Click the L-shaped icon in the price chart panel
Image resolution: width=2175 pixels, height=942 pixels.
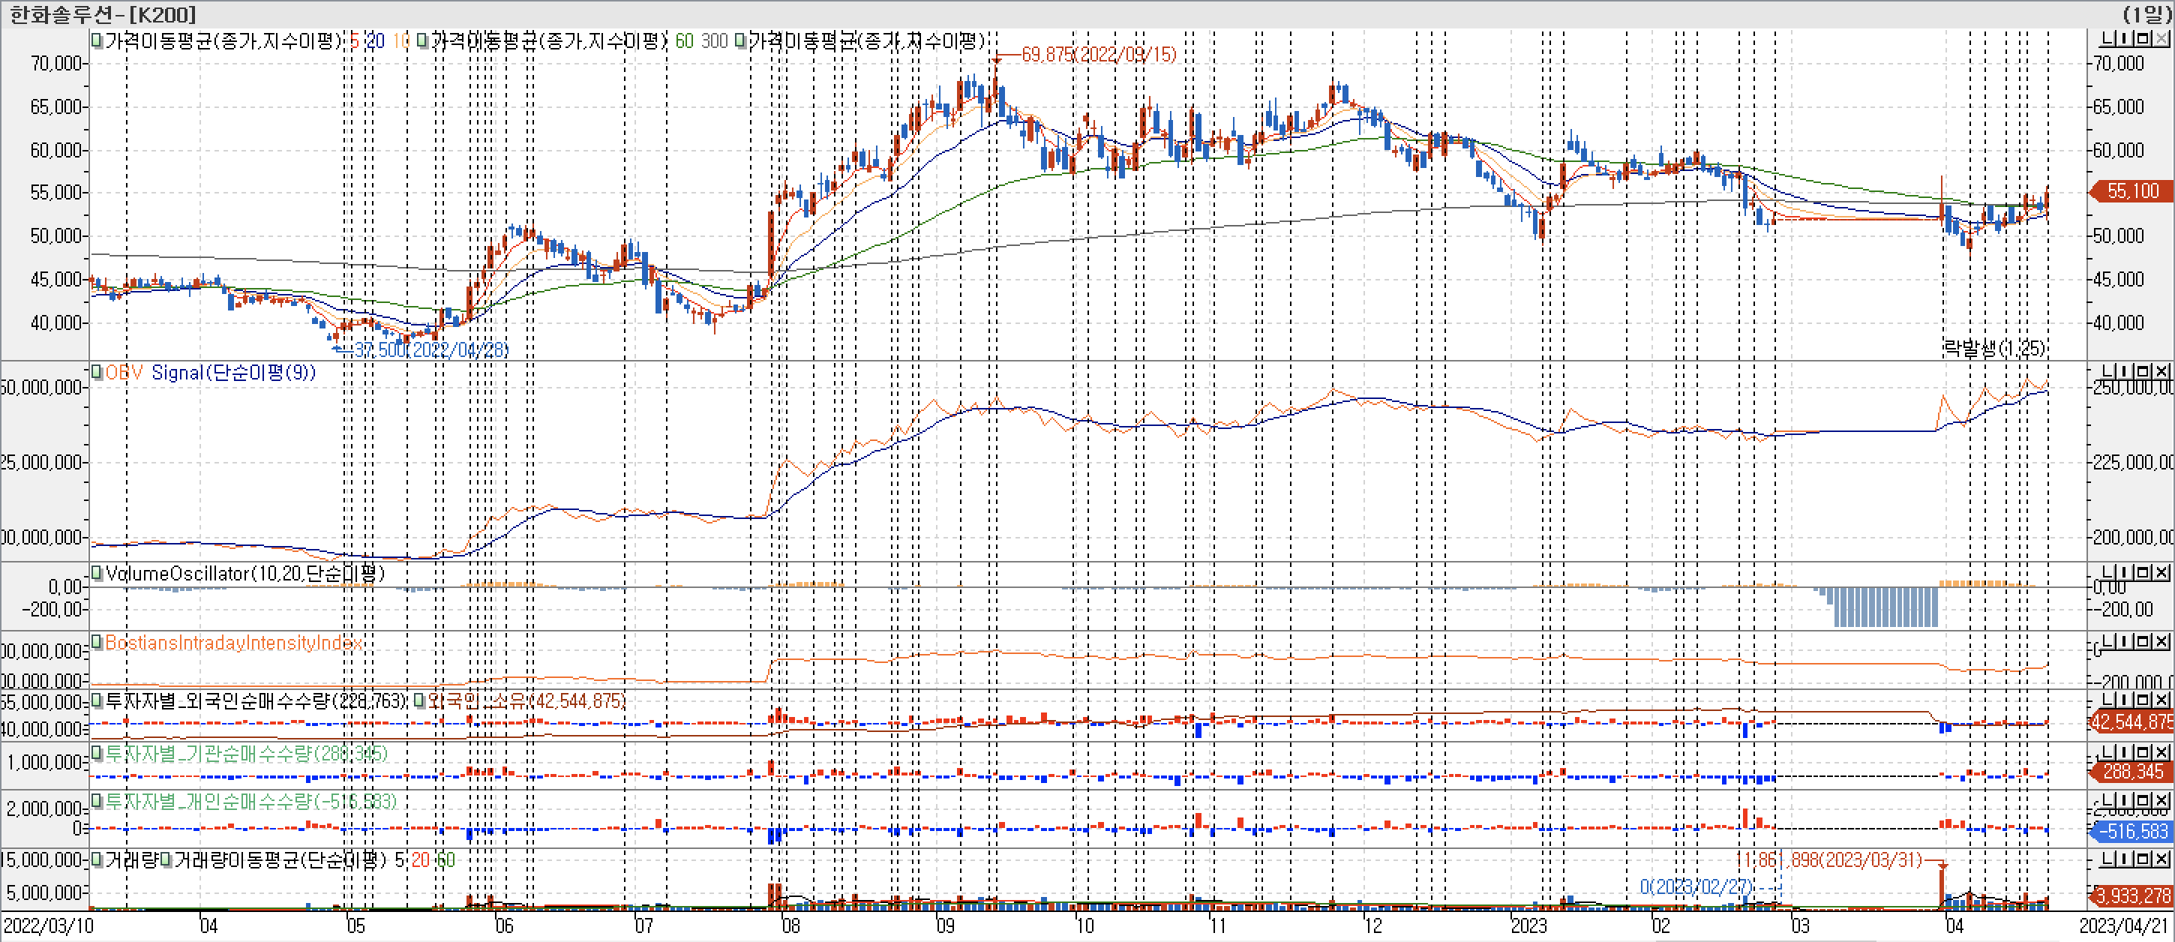[2107, 39]
